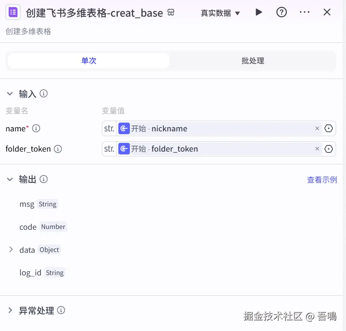Expand the data Object output

coord(11,250)
